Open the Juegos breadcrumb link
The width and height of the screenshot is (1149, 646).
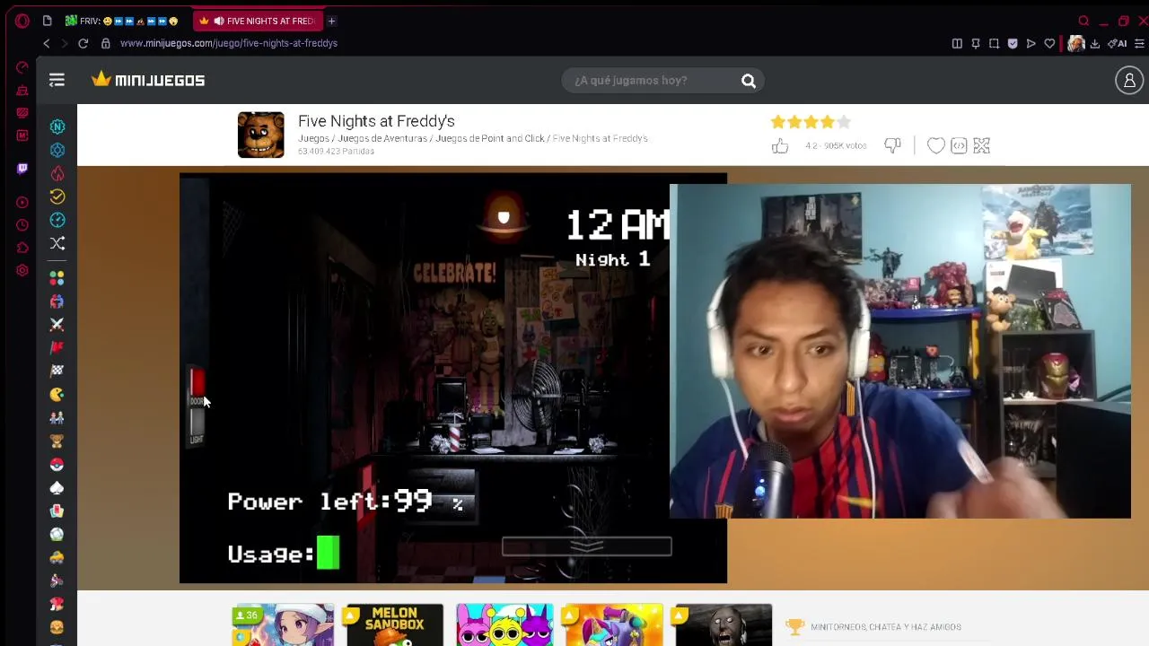[x=313, y=138]
